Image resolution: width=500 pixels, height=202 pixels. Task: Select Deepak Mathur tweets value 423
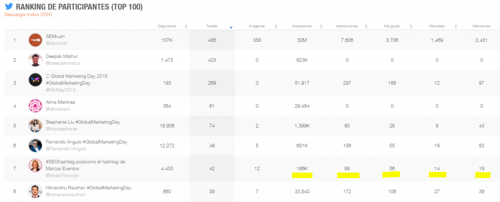212,60
